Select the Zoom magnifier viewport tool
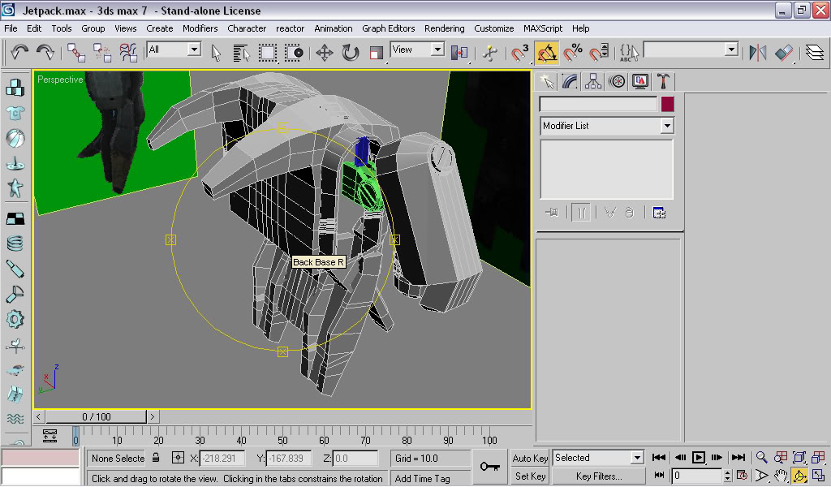 (x=761, y=458)
